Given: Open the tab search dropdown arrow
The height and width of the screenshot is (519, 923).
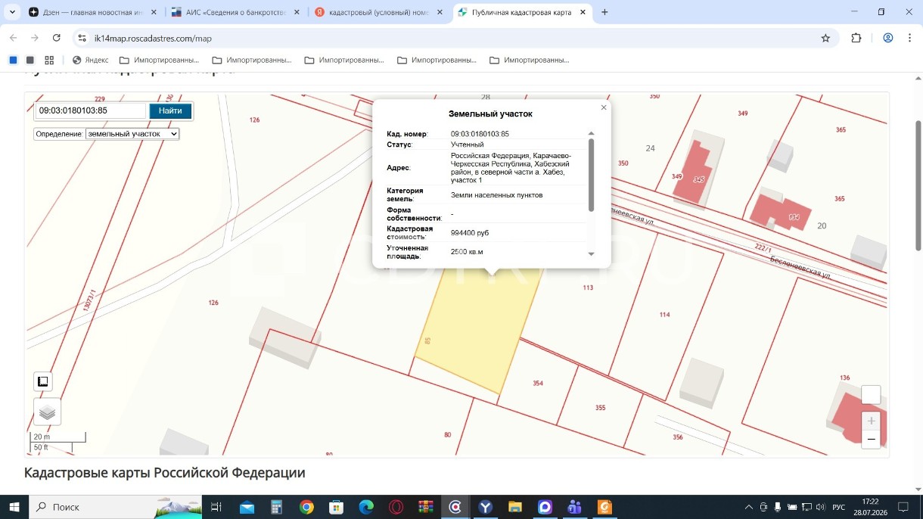Looking at the screenshot, I should point(12,12).
